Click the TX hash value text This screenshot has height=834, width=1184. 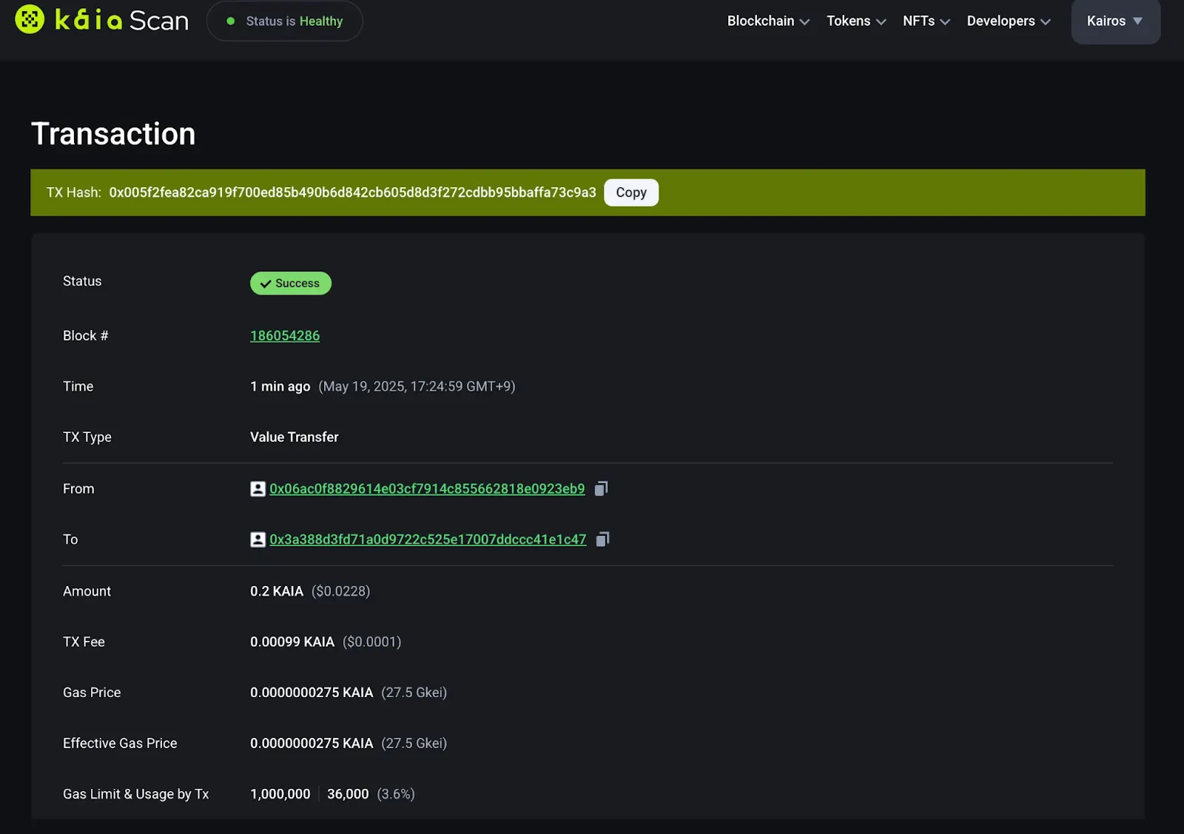point(352,192)
